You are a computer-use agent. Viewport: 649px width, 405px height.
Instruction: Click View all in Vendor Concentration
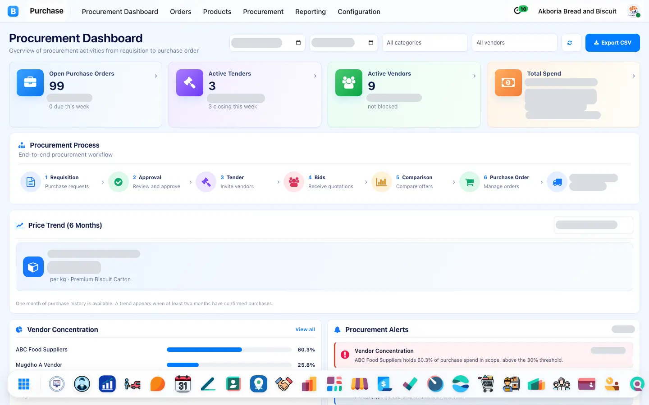(x=305, y=329)
